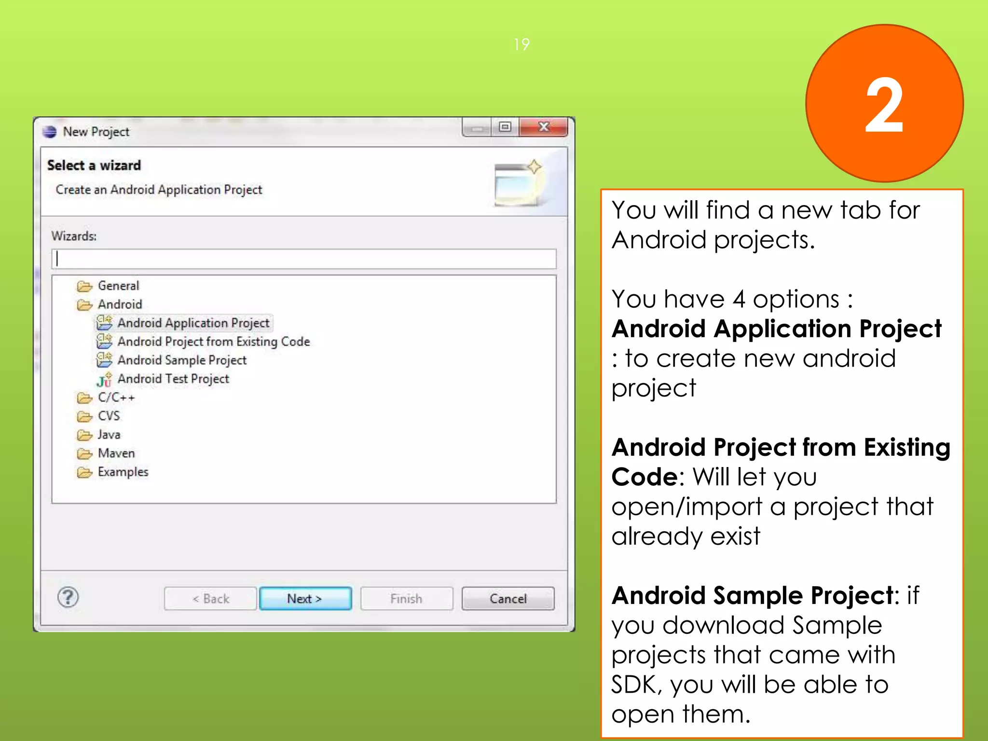Open help with the question mark icon
This screenshot has width=988, height=741.
(x=68, y=597)
